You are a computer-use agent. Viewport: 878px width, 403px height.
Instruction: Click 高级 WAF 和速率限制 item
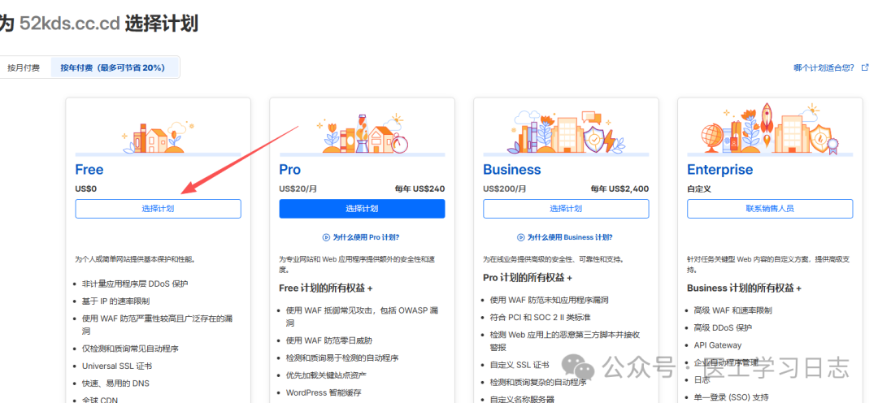coord(733,310)
